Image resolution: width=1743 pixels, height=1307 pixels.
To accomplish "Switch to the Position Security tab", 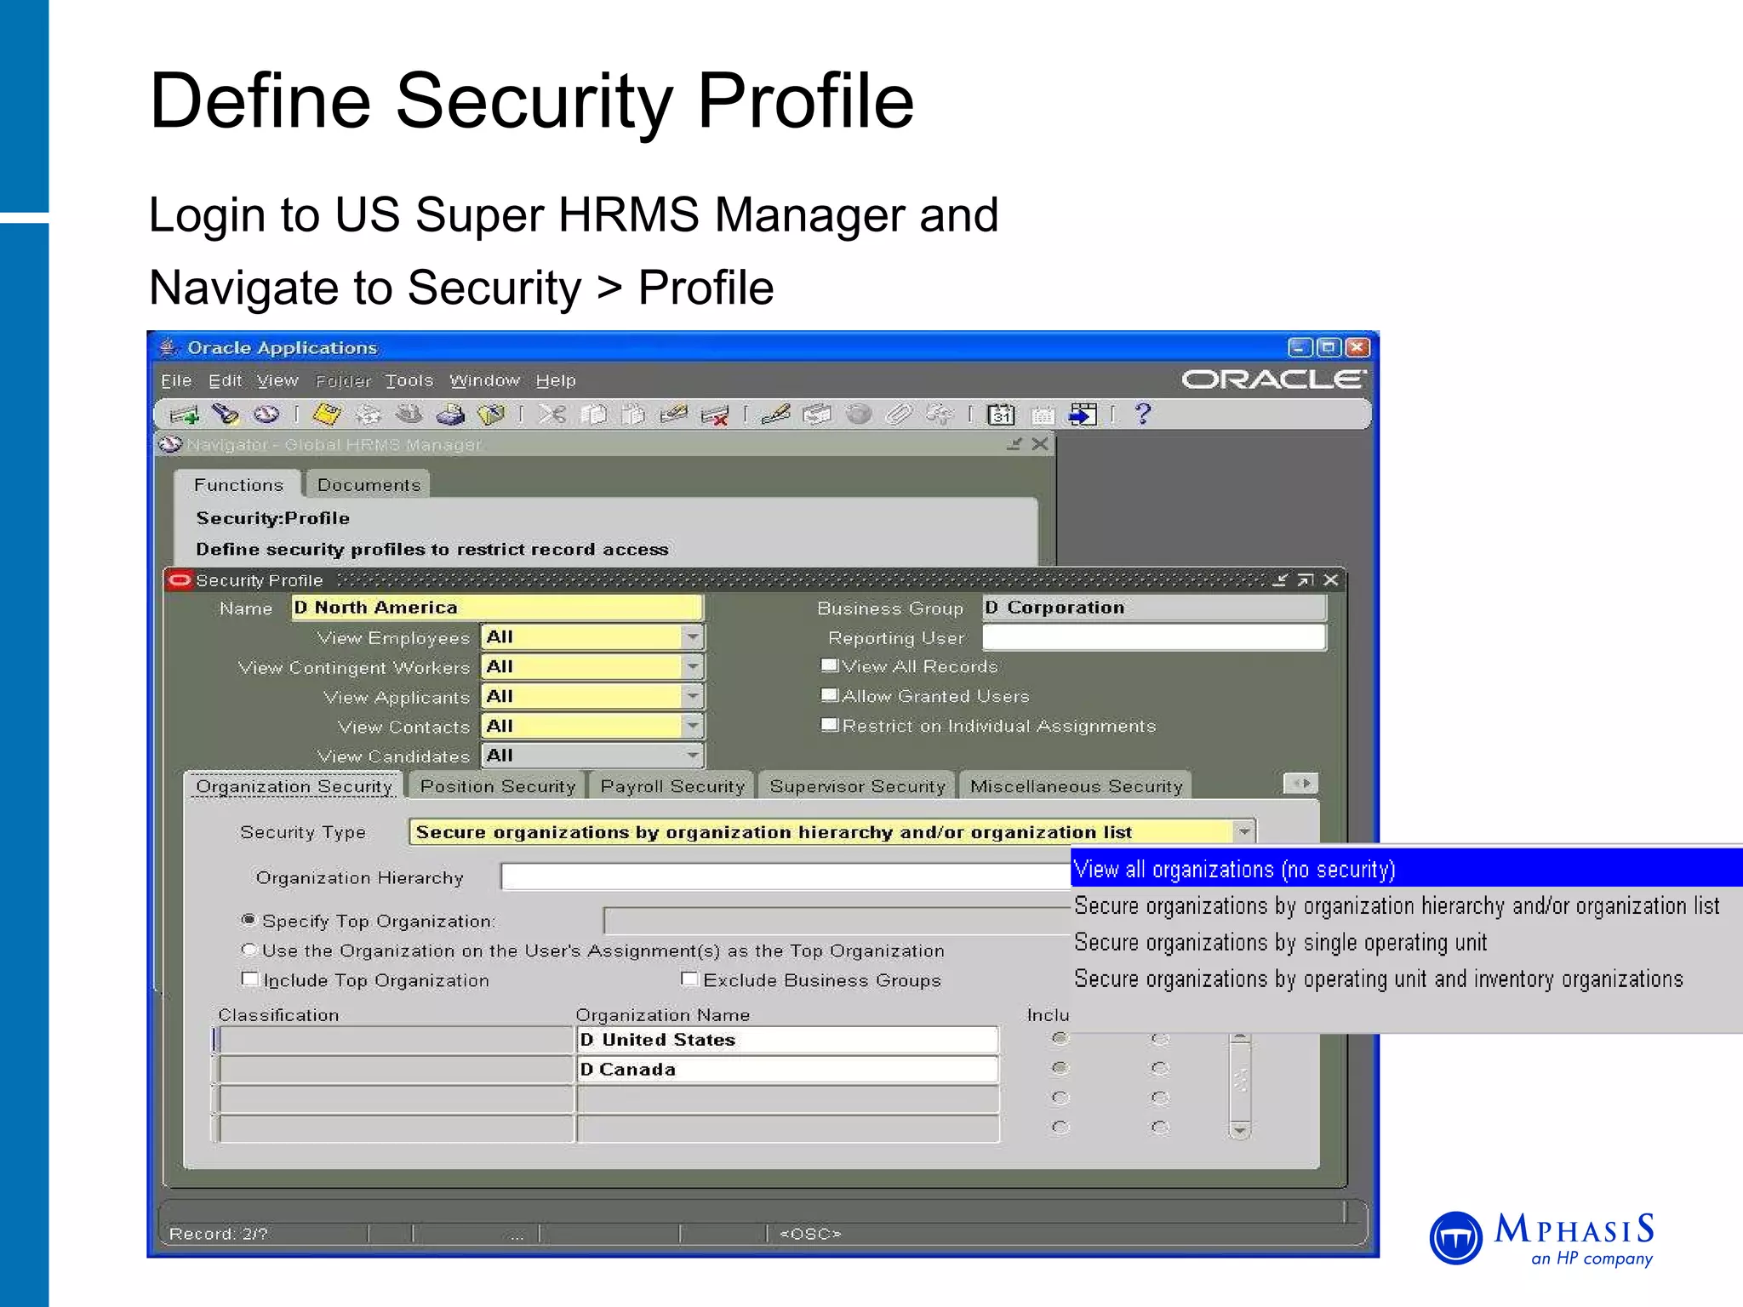I will [x=498, y=786].
